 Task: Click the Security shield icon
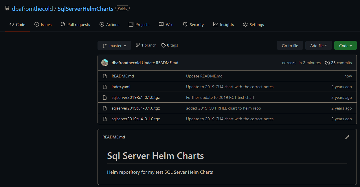(x=185, y=25)
